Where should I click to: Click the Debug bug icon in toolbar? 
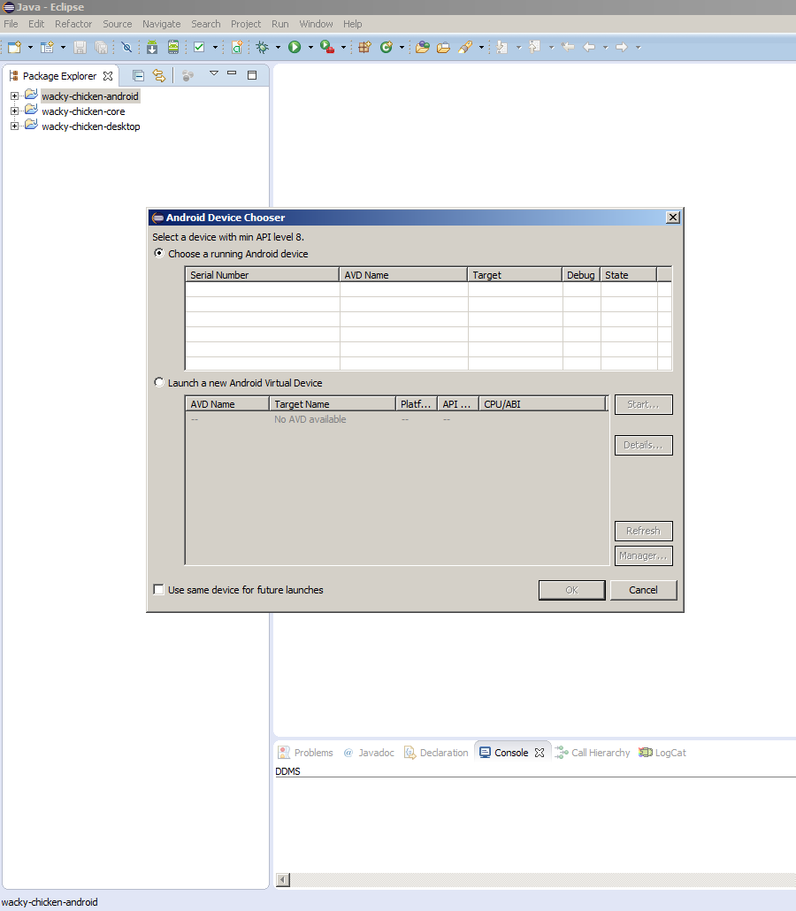(262, 47)
